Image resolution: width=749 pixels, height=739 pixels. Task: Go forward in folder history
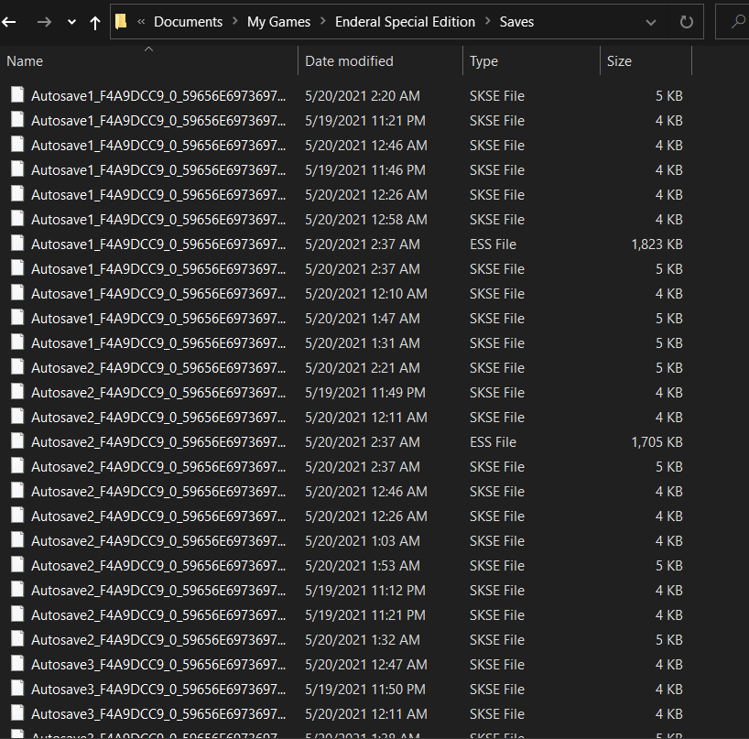(x=44, y=22)
